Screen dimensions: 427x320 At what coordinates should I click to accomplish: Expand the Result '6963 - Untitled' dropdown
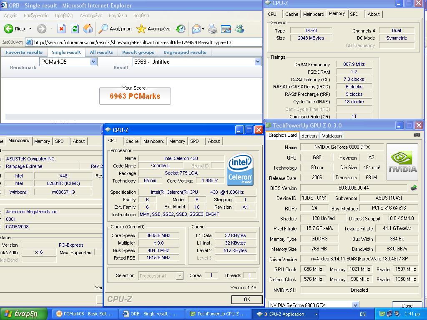258,62
